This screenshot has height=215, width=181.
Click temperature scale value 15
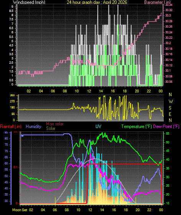coord(168,204)
